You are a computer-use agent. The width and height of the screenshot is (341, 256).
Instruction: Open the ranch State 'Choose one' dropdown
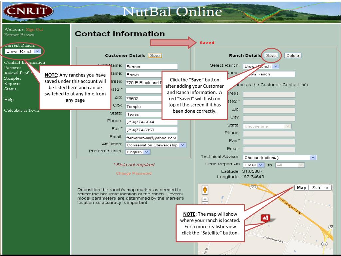267,126
